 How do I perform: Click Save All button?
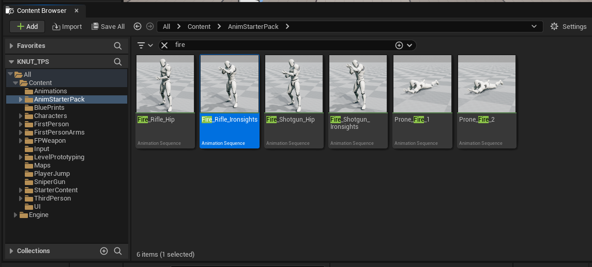coord(108,26)
